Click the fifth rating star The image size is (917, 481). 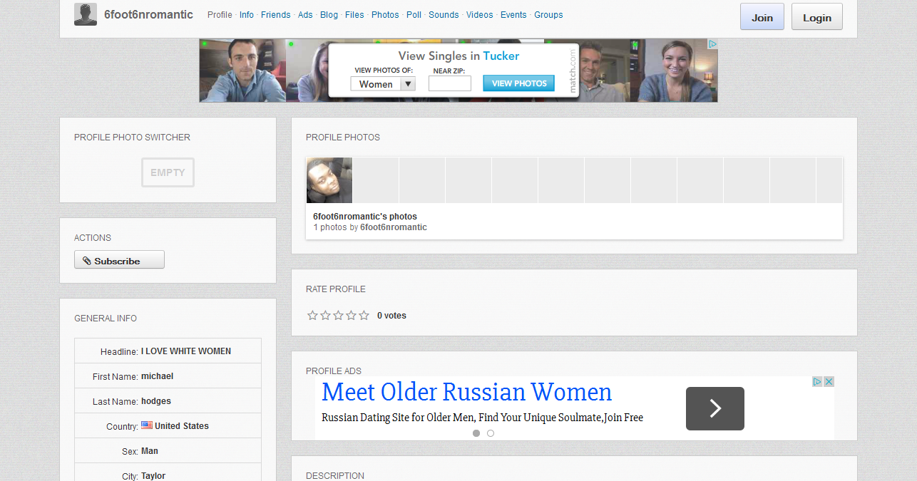tap(364, 316)
